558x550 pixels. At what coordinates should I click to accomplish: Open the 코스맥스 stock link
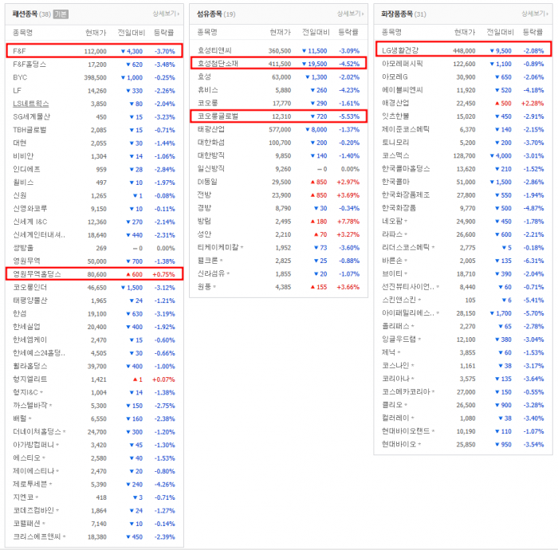[x=395, y=155]
